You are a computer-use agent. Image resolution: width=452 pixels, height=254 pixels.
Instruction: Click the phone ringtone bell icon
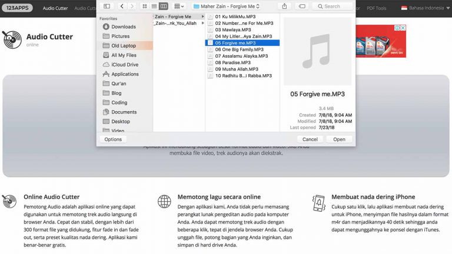pyautogui.click(x=318, y=203)
